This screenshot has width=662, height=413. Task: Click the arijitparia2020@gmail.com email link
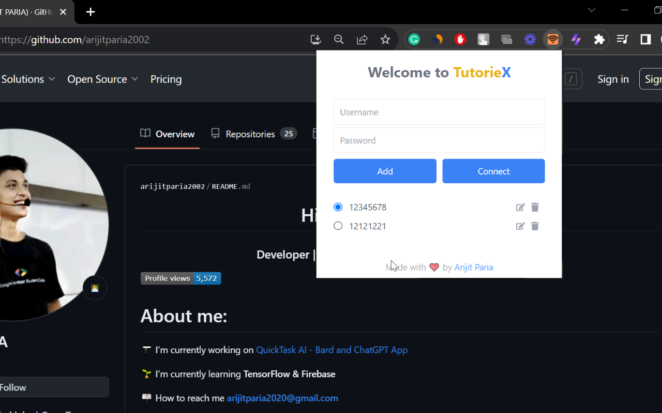[x=282, y=398]
